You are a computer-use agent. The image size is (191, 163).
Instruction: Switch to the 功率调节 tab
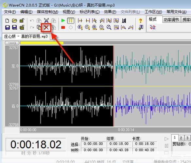tap(171, 20)
